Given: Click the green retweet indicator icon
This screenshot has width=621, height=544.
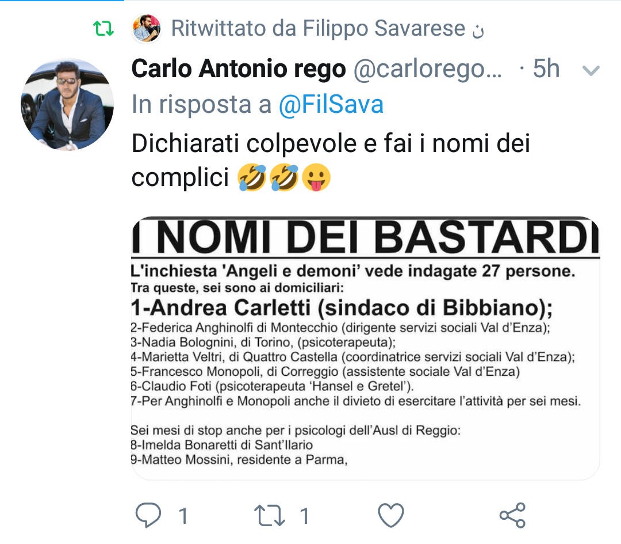Looking at the screenshot, I should (x=103, y=29).
